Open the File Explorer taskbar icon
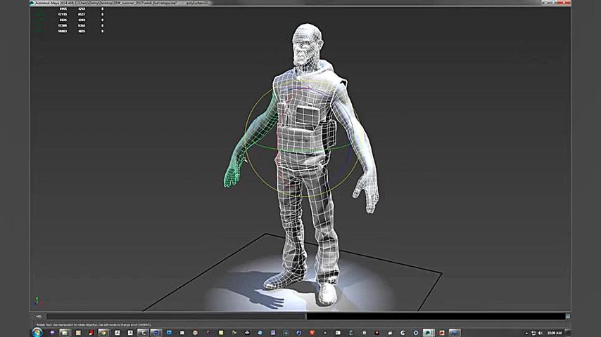Viewport: 601px width, 337px height. click(x=65, y=333)
